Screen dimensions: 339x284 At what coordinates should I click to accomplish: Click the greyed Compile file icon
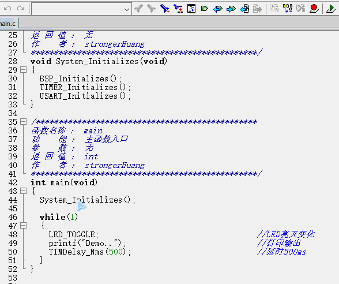[x=274, y=8]
